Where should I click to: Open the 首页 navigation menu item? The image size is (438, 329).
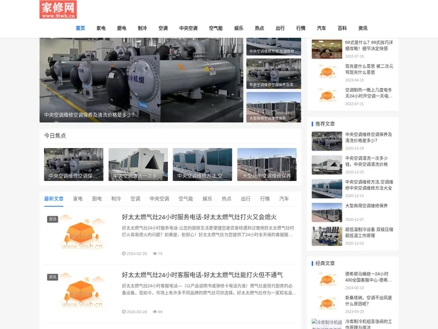coord(80,28)
